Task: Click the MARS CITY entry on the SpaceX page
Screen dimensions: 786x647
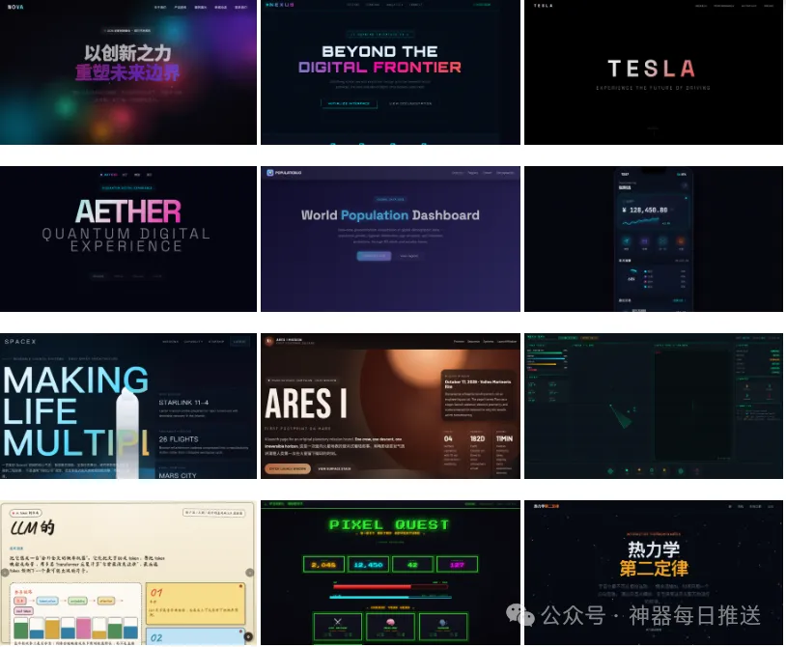Action: 178,475
